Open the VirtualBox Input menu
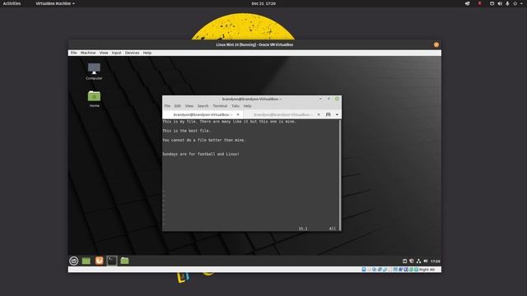The height and width of the screenshot is (296, 527). [117, 53]
